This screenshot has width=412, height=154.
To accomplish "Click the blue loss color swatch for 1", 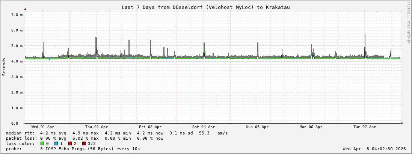I will [x=56, y=143].
